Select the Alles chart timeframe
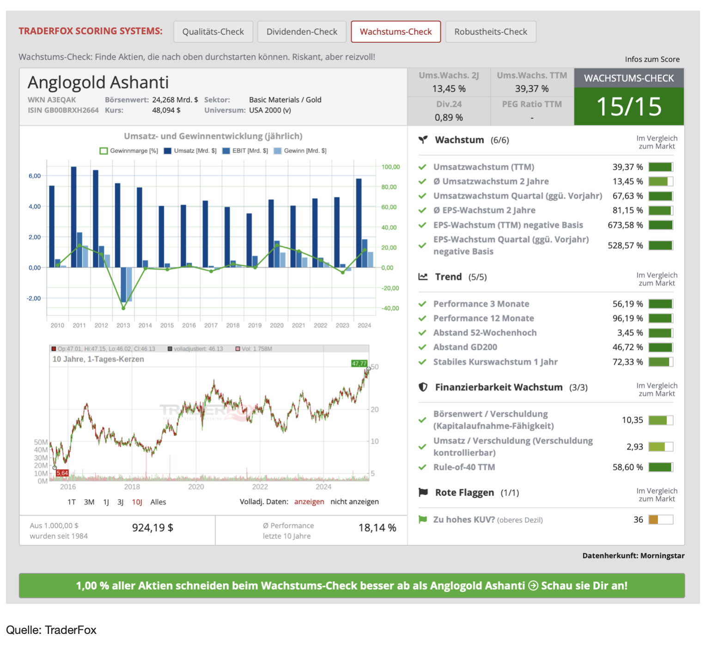The height and width of the screenshot is (645, 718). (158, 502)
